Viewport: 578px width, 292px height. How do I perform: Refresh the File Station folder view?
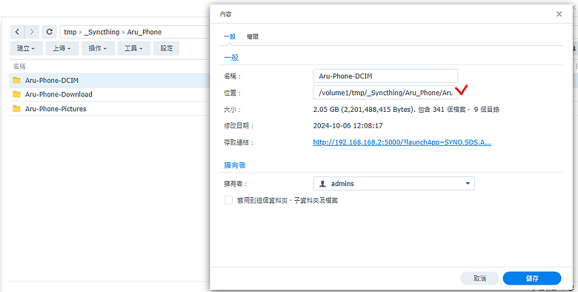(50, 32)
